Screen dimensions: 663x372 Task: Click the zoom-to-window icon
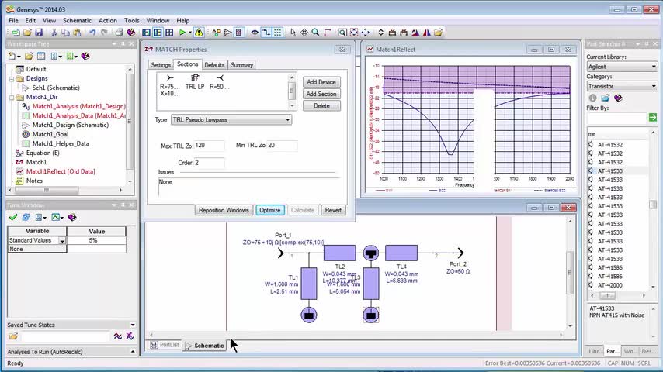point(342,33)
